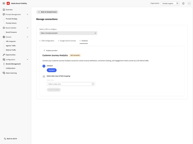Open Prompt Library page

[11, 23]
